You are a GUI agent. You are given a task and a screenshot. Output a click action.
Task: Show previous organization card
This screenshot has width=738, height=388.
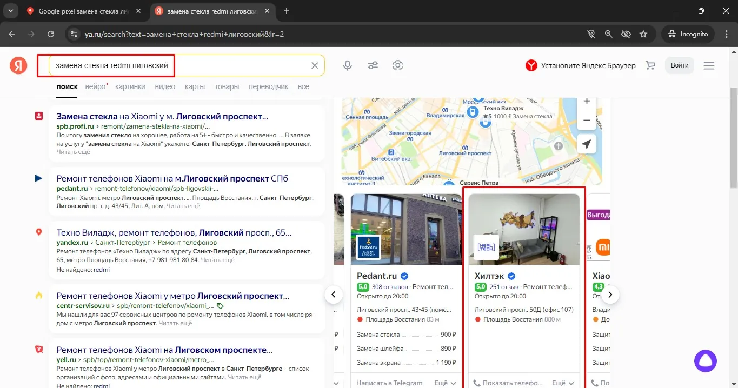click(334, 295)
